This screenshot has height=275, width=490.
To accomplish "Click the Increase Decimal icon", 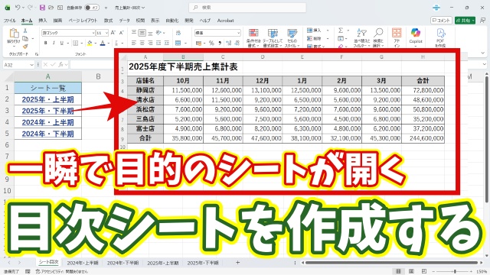I will (228, 43).
